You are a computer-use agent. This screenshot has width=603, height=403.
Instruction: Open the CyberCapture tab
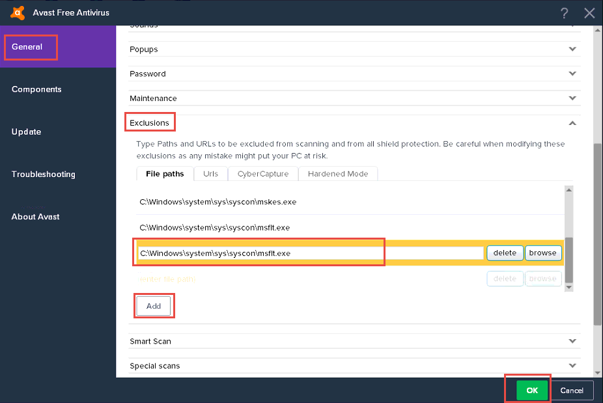pyautogui.click(x=263, y=174)
